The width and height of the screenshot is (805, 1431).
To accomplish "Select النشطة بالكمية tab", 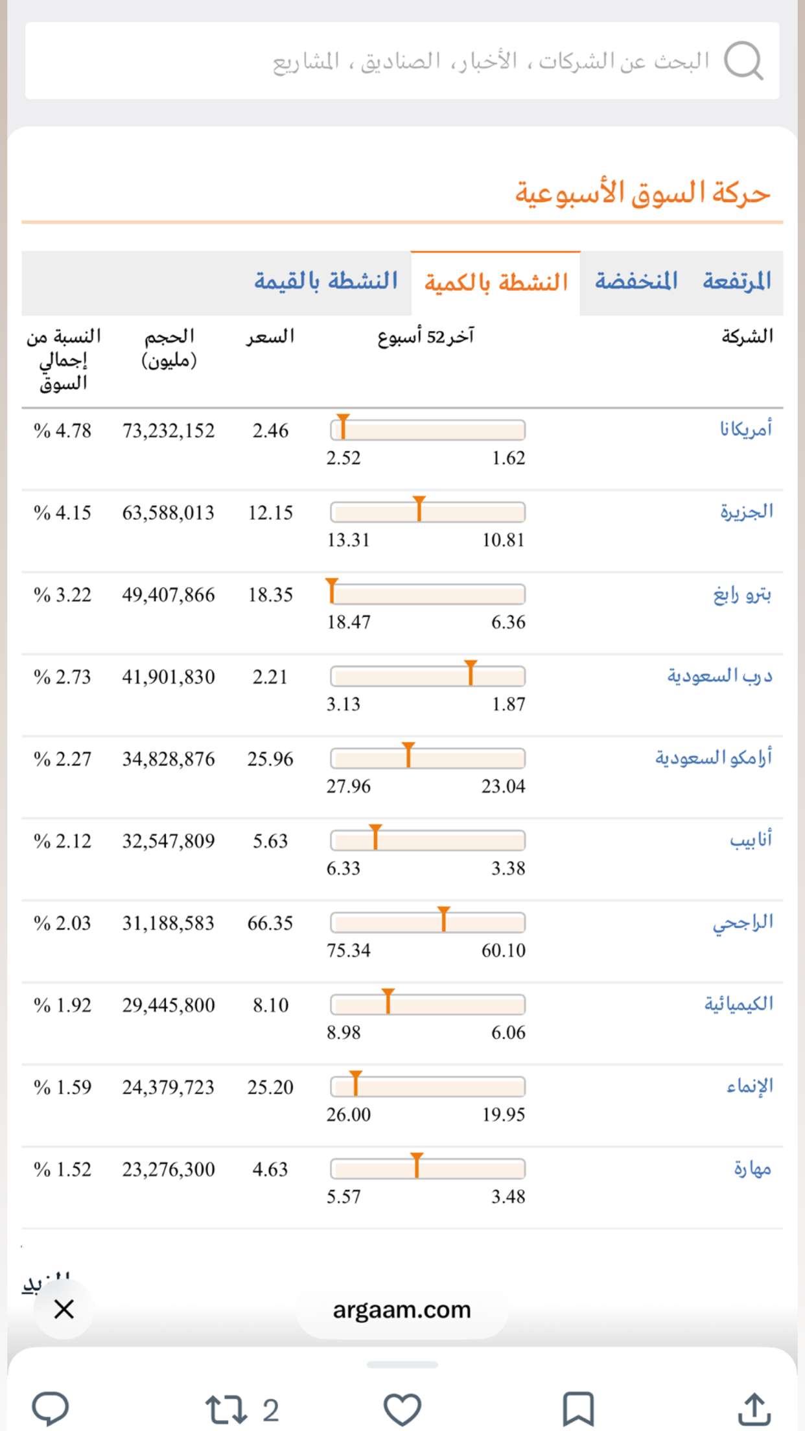I will point(496,282).
